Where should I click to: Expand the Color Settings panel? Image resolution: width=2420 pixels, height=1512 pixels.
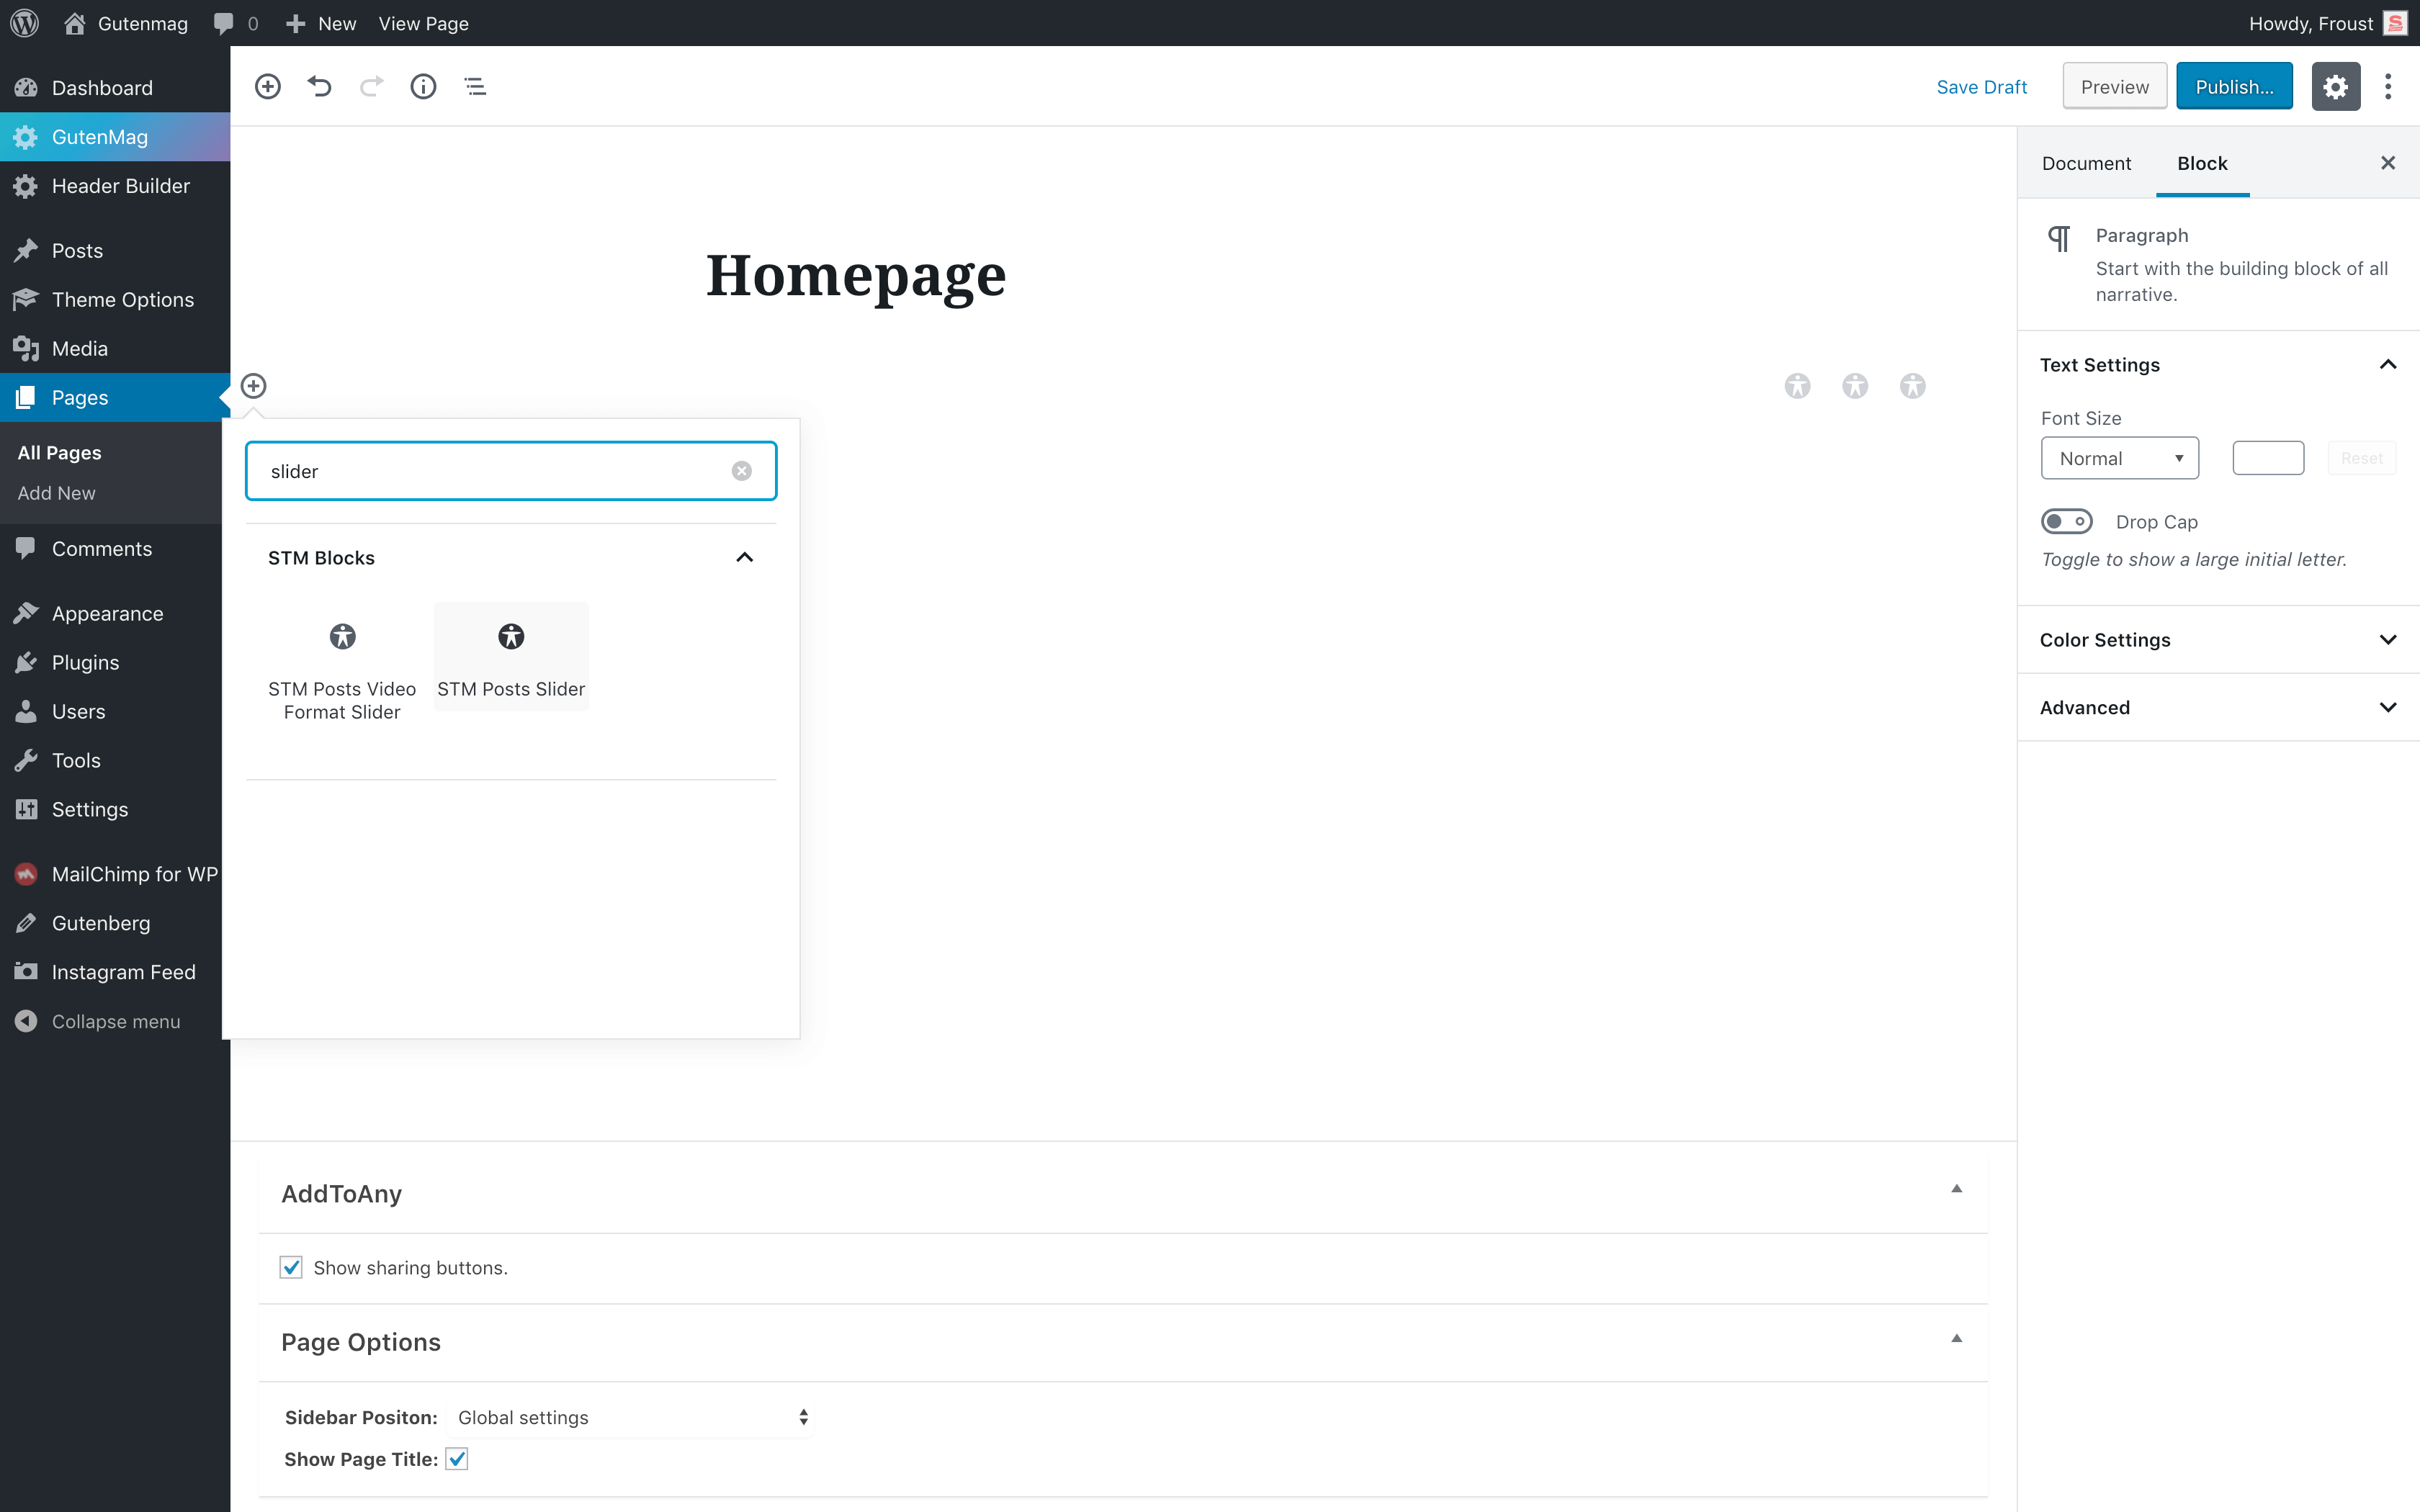point(2218,639)
